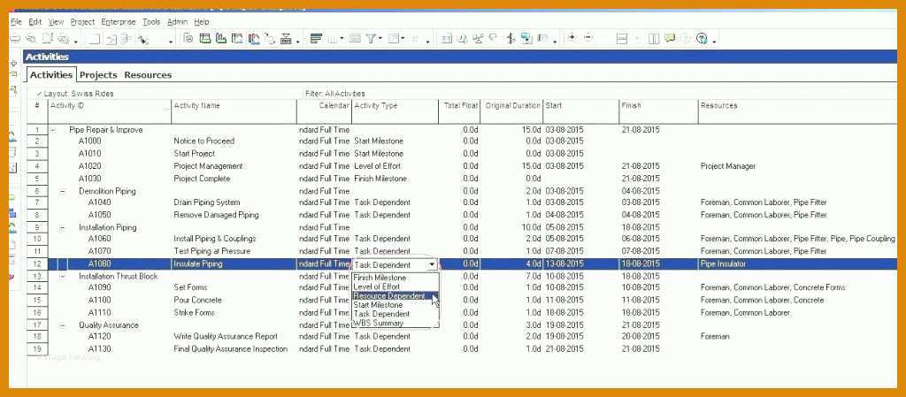Click the Print icon in toolbar
Screen dimensions: 906x397
click(15, 39)
